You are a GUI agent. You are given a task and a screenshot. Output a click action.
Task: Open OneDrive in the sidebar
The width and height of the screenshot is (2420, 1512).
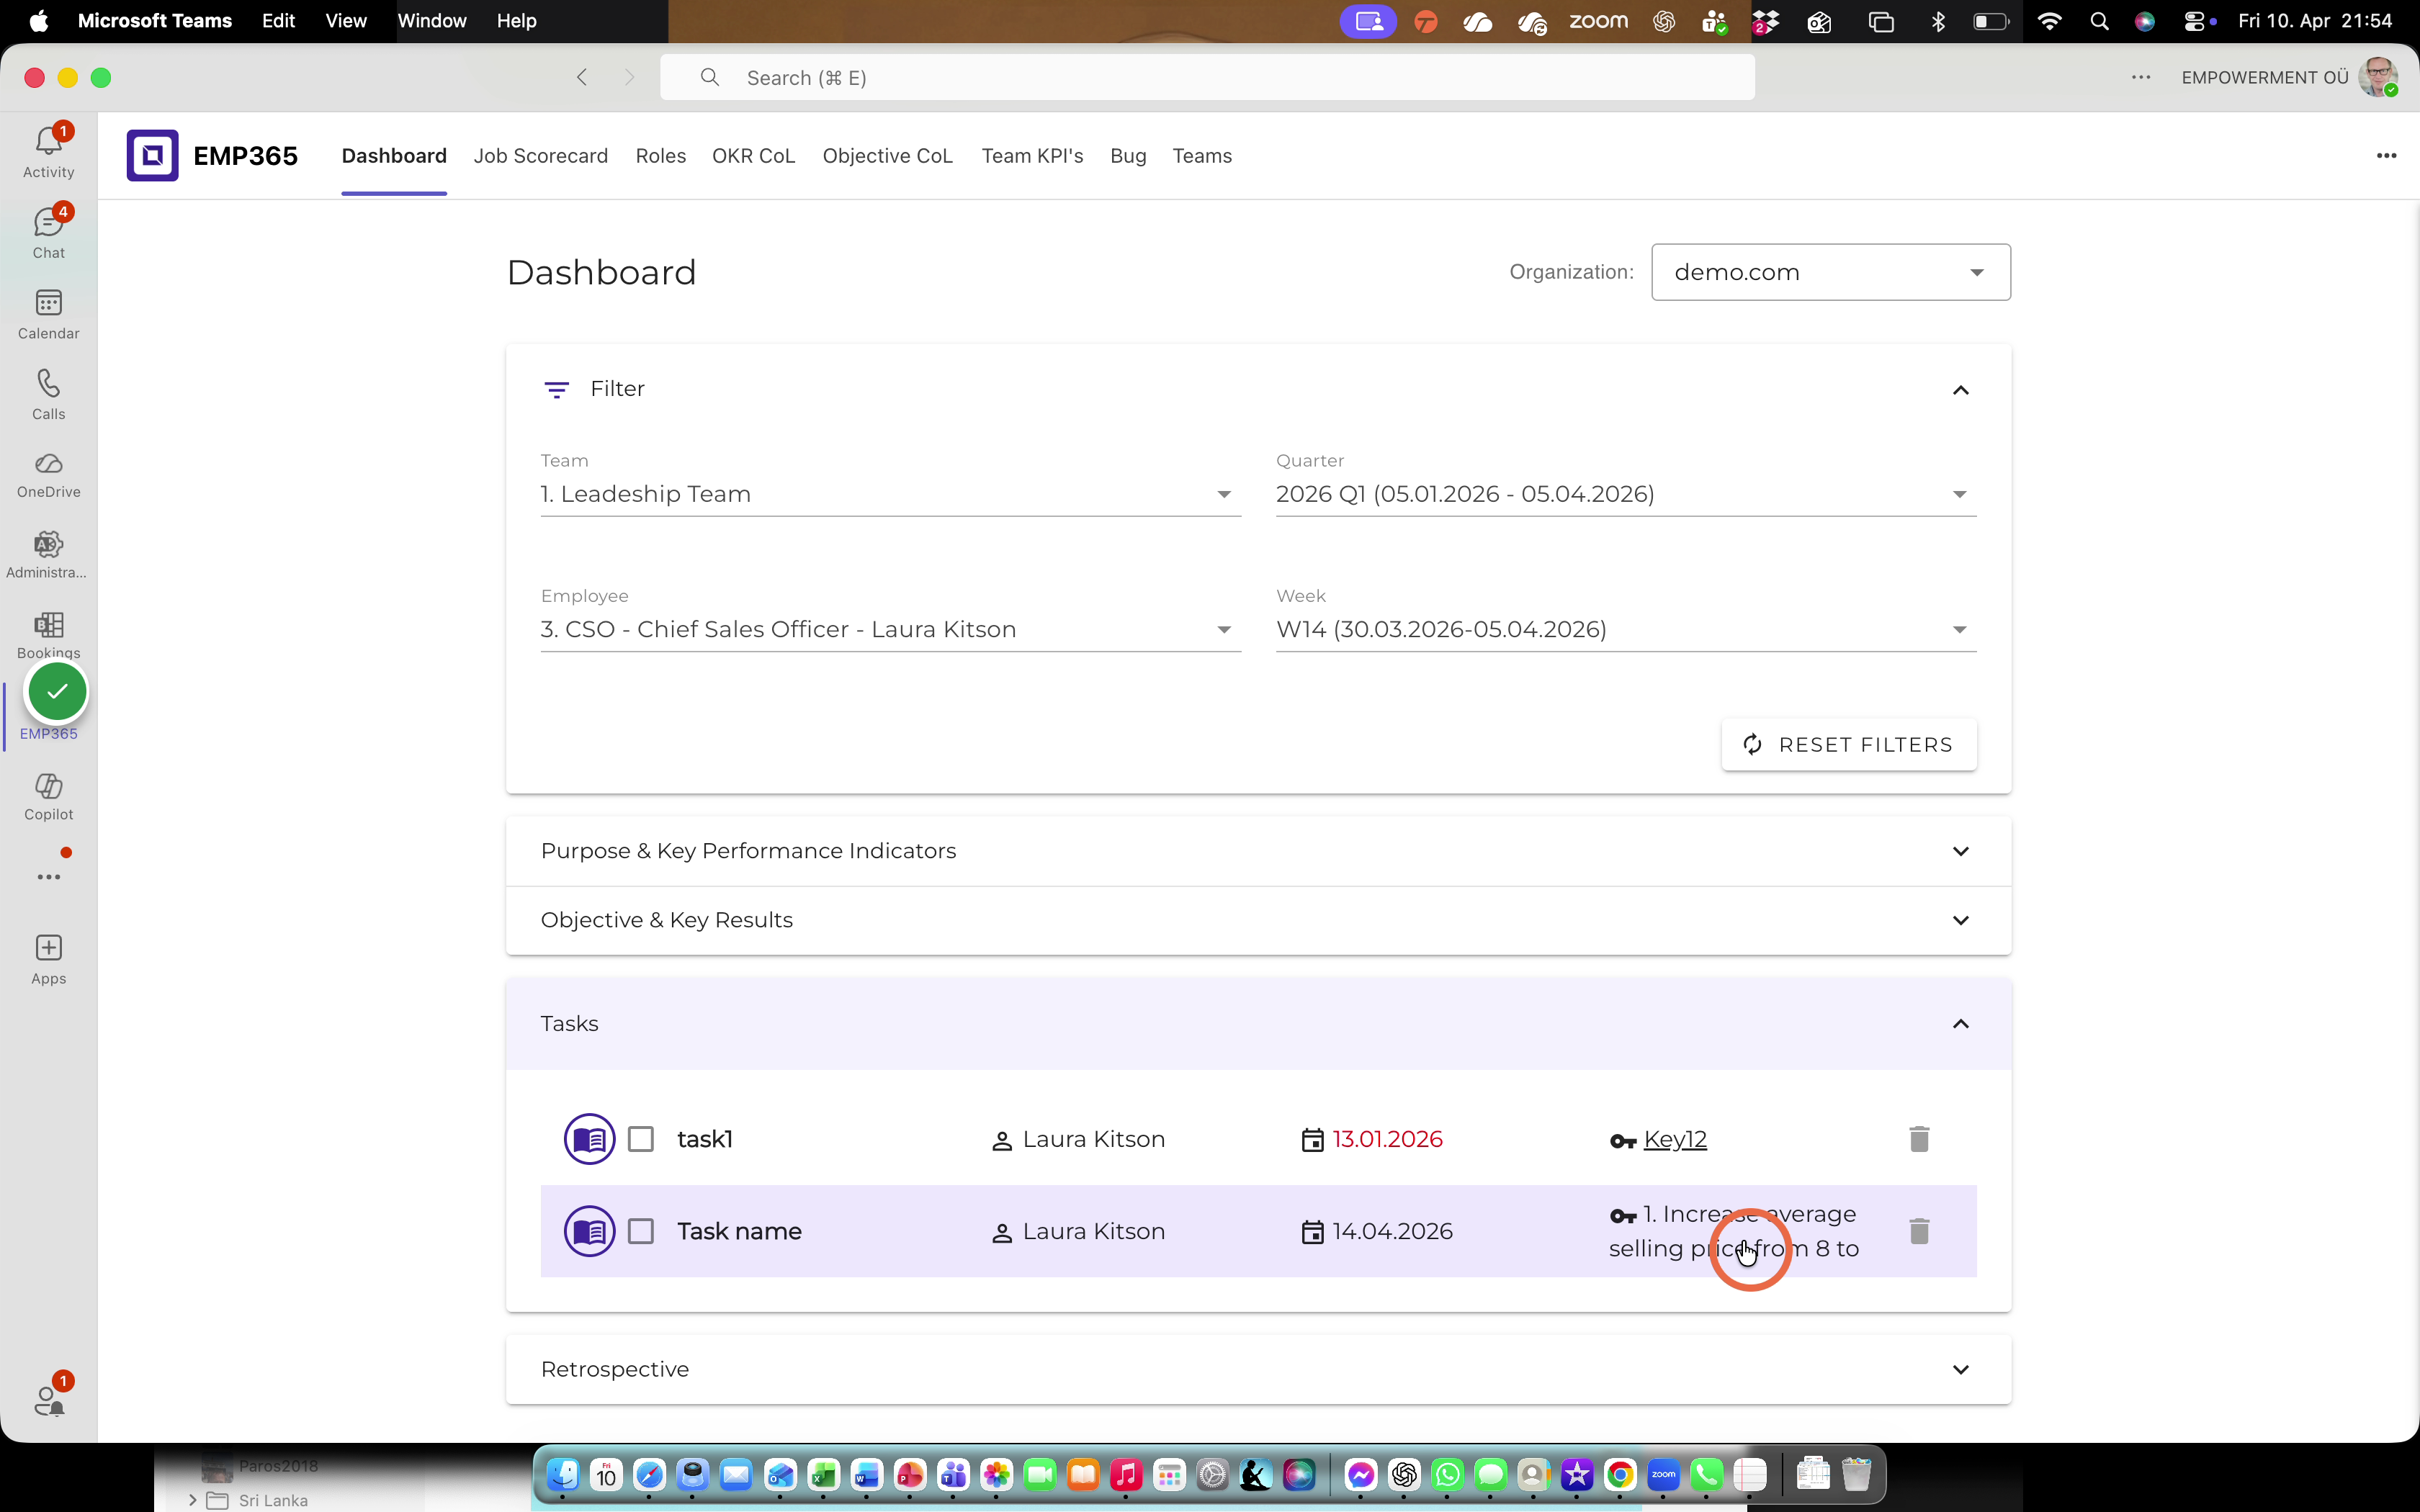(48, 475)
